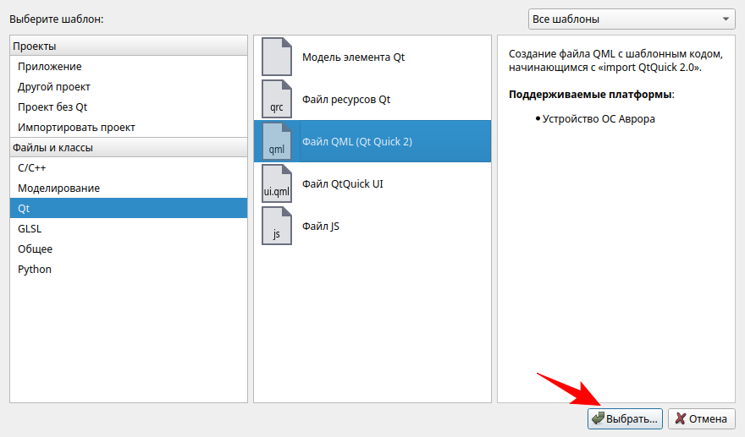
Task: Select 'Приложение' project category
Action: point(50,66)
